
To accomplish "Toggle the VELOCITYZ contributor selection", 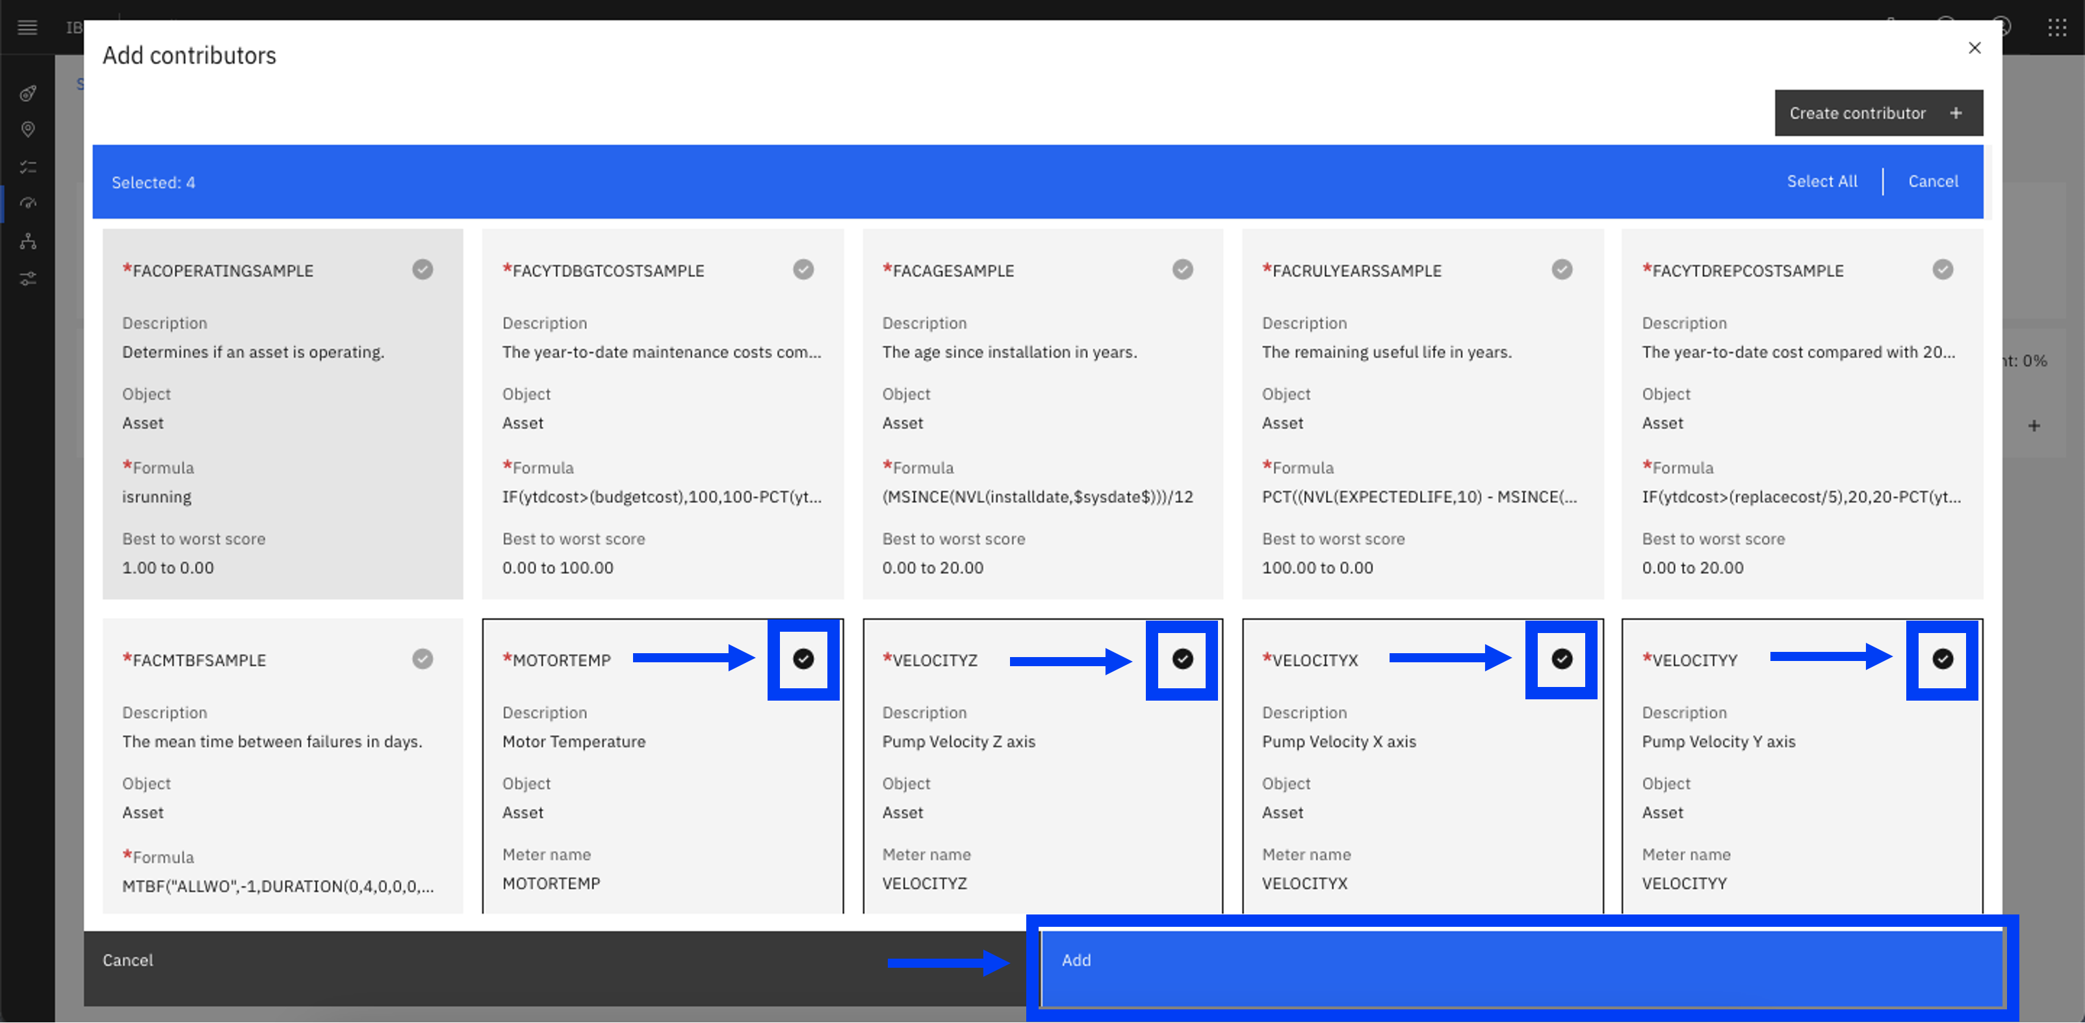I will pos(1181,658).
